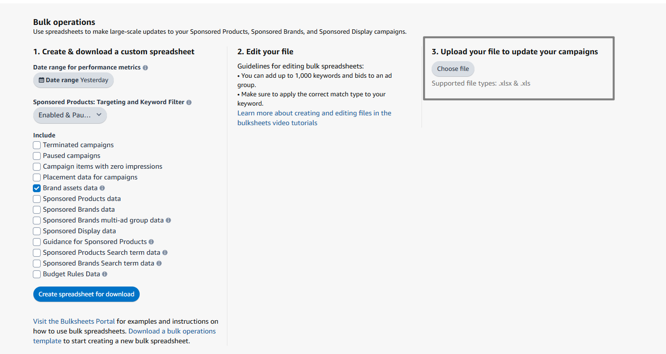View info icon beside Guidance for Sponsored Products
666x354 pixels.
tap(151, 242)
